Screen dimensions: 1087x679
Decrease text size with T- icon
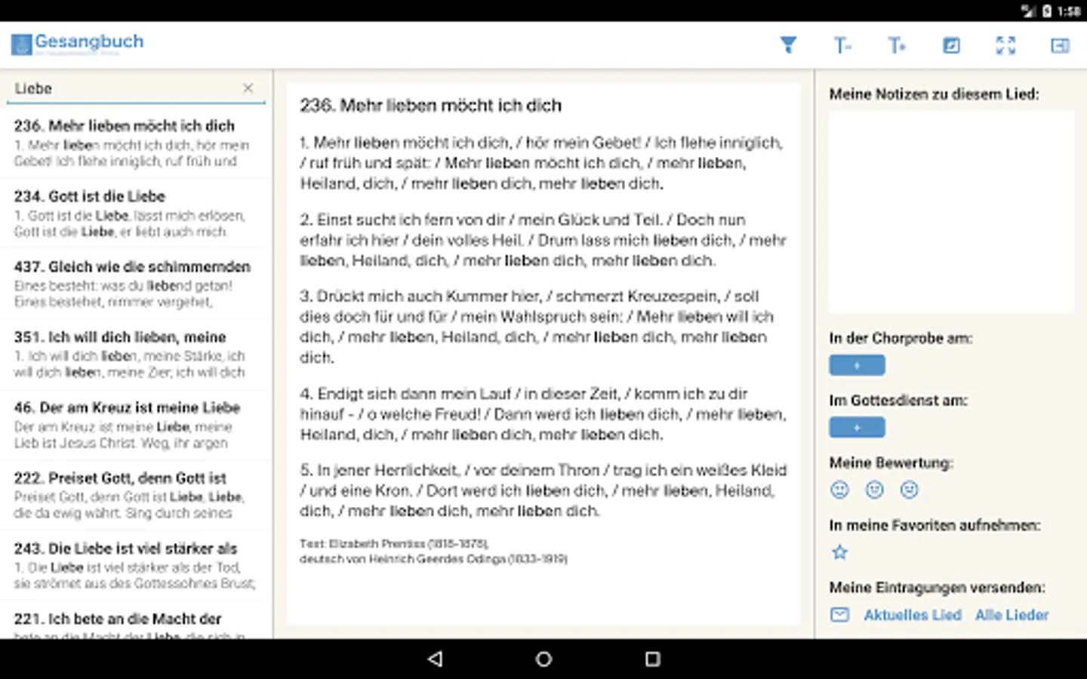click(x=842, y=45)
